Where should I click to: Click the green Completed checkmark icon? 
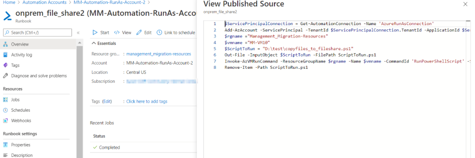coord(95,148)
